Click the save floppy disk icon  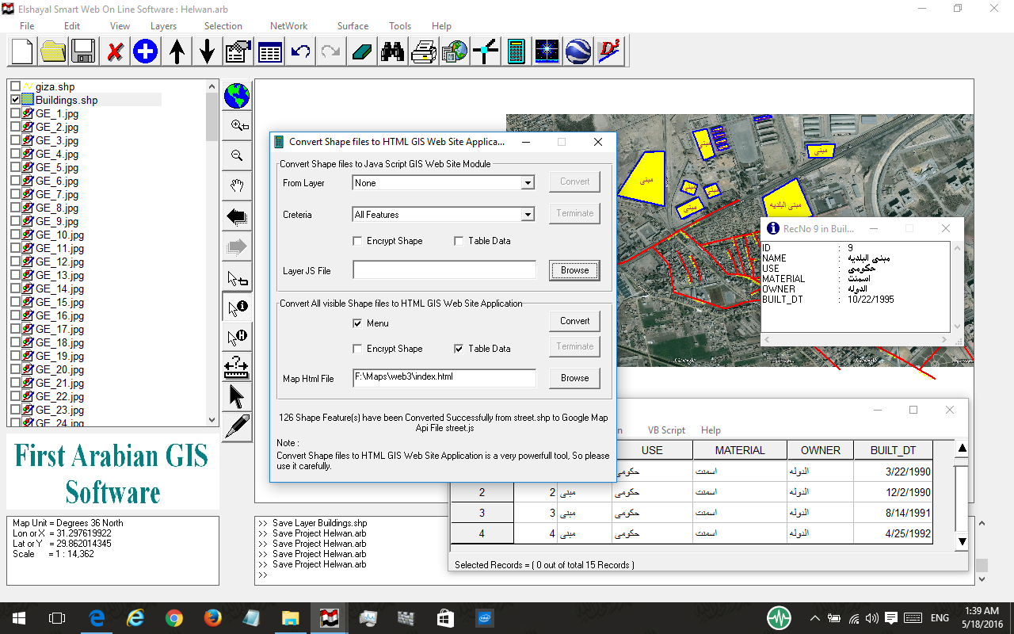(x=83, y=52)
